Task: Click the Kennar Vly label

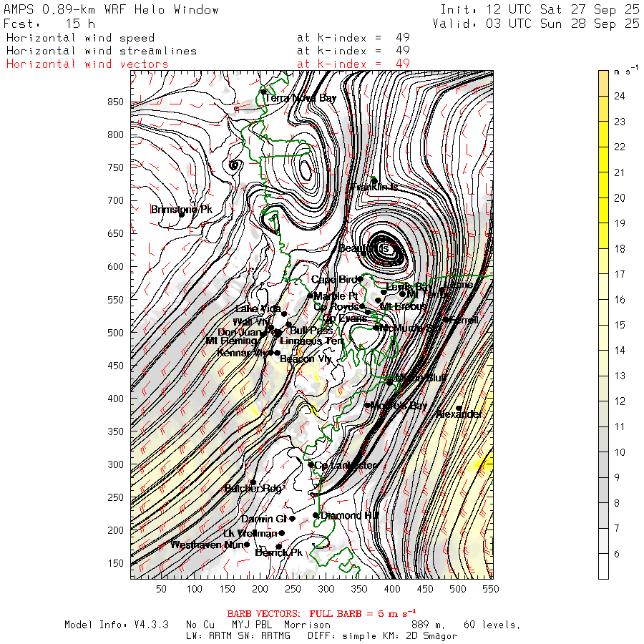Action: coord(243,353)
